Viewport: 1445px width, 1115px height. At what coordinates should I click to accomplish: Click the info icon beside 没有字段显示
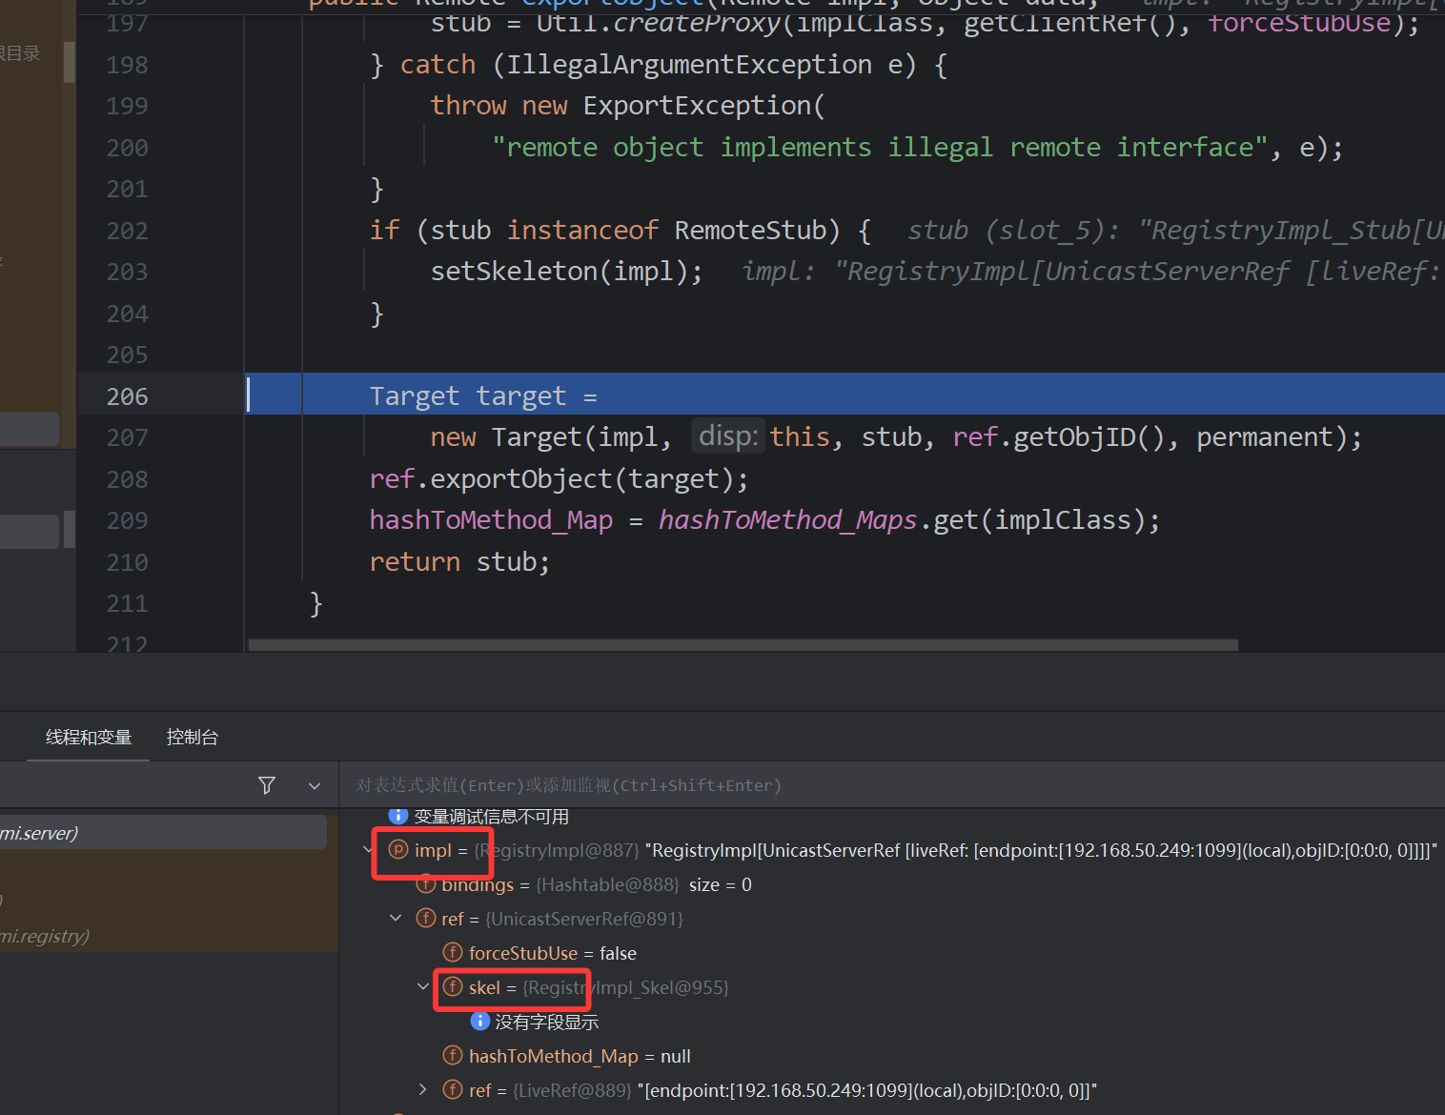(480, 1022)
